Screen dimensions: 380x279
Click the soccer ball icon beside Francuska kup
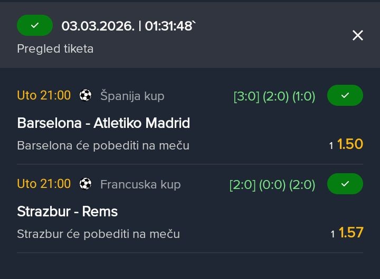pyautogui.click(x=85, y=184)
